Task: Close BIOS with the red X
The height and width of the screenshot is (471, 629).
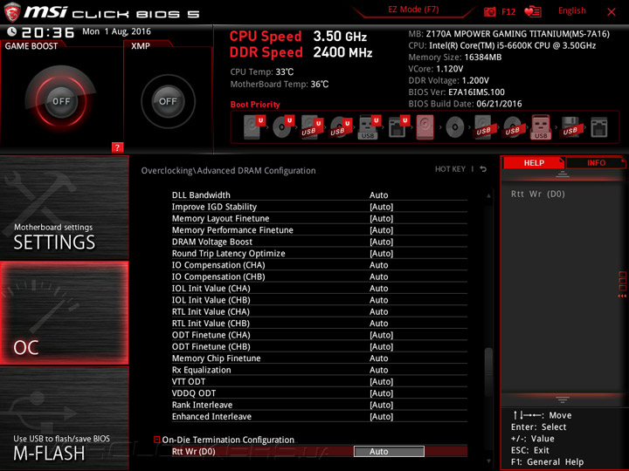Action: click(x=612, y=12)
